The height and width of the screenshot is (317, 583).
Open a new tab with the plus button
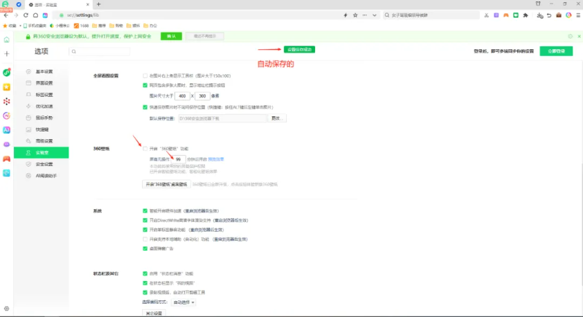(98, 4)
